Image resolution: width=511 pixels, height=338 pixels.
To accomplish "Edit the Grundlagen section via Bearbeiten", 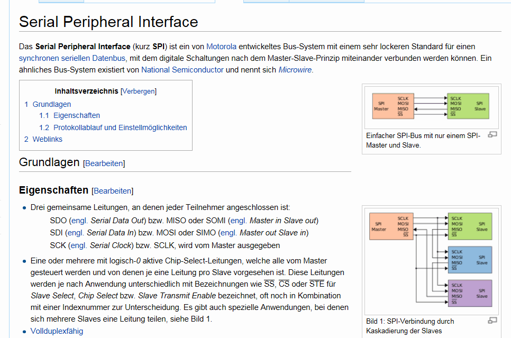I will pos(104,163).
